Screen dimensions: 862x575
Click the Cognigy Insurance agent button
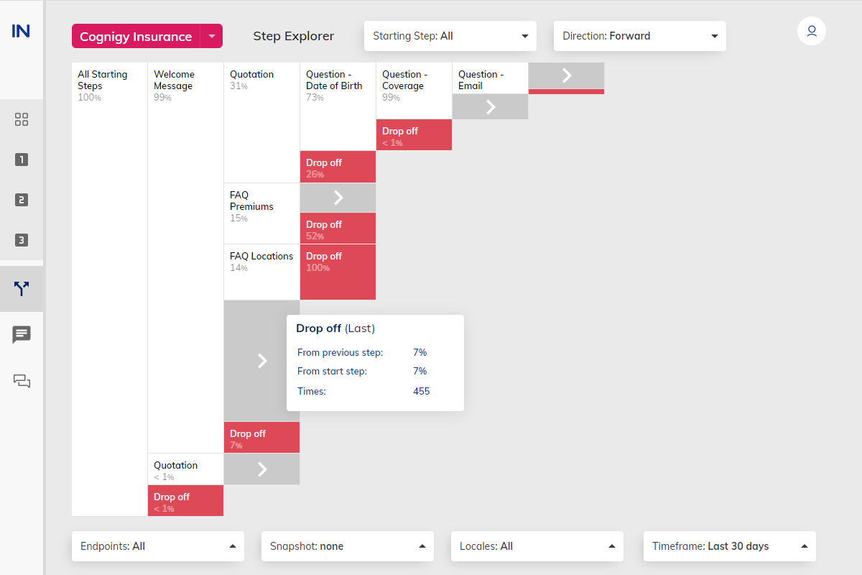click(136, 36)
